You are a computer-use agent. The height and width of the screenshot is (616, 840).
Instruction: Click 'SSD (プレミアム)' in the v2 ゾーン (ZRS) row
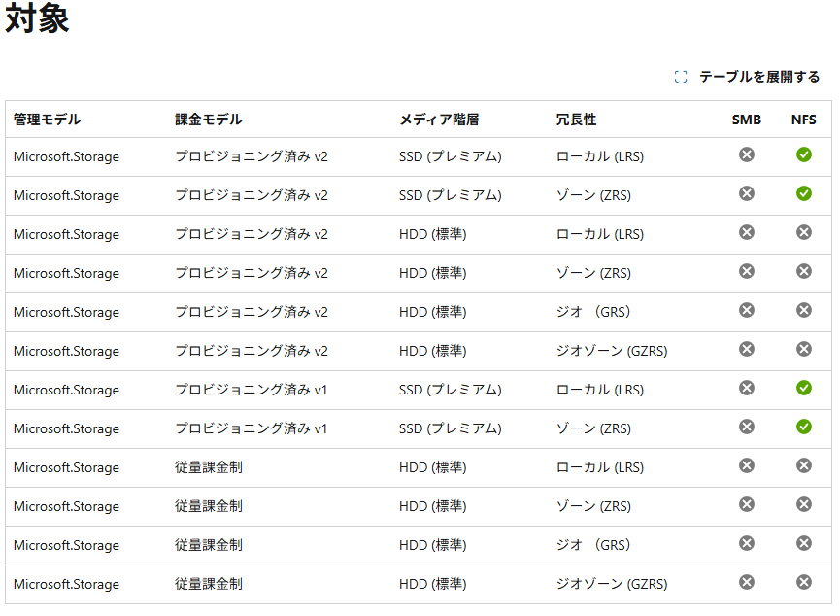pos(451,195)
